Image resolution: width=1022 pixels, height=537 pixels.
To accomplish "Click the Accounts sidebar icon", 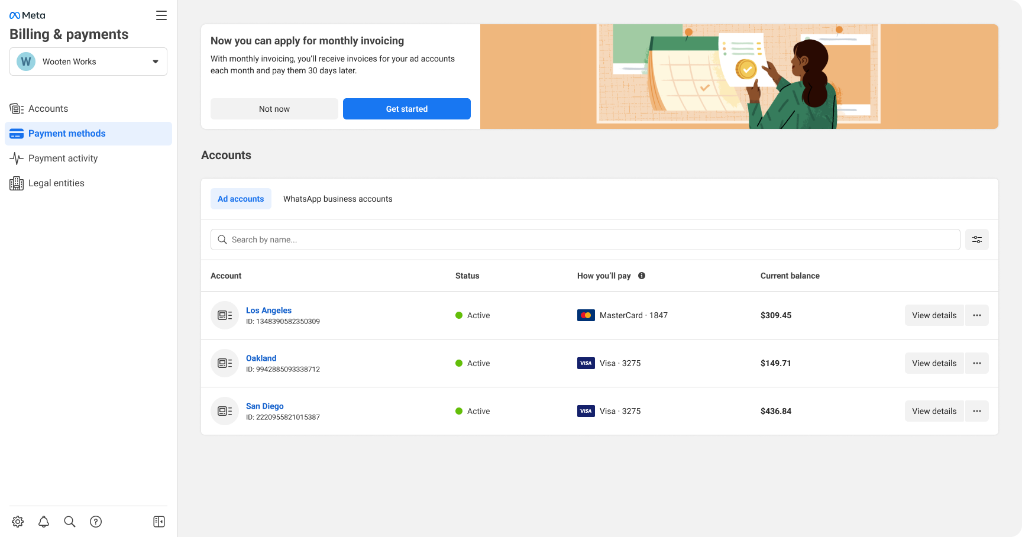I will click(17, 109).
